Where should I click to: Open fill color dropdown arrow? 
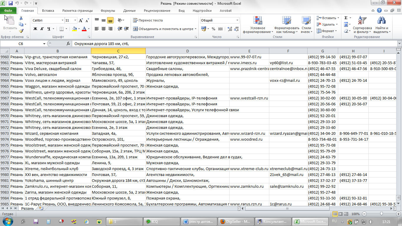pyautogui.click(x=79, y=29)
